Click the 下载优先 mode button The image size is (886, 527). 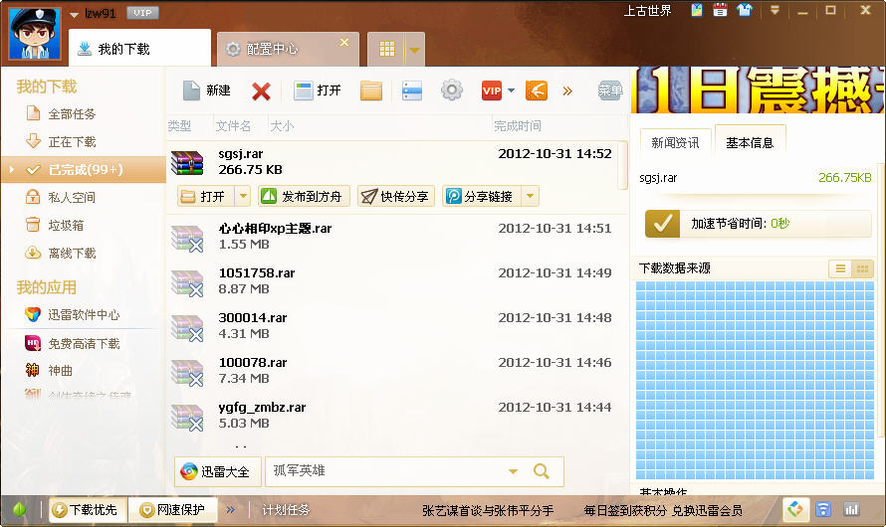click(86, 510)
